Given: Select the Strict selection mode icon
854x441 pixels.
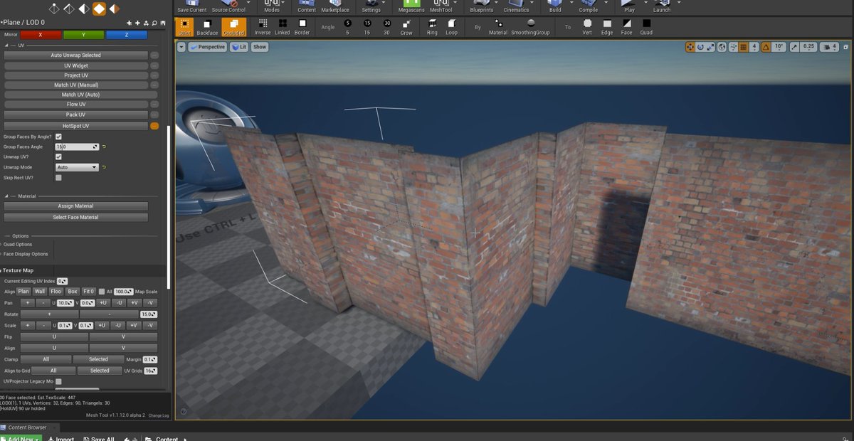Looking at the screenshot, I should pos(184,28).
